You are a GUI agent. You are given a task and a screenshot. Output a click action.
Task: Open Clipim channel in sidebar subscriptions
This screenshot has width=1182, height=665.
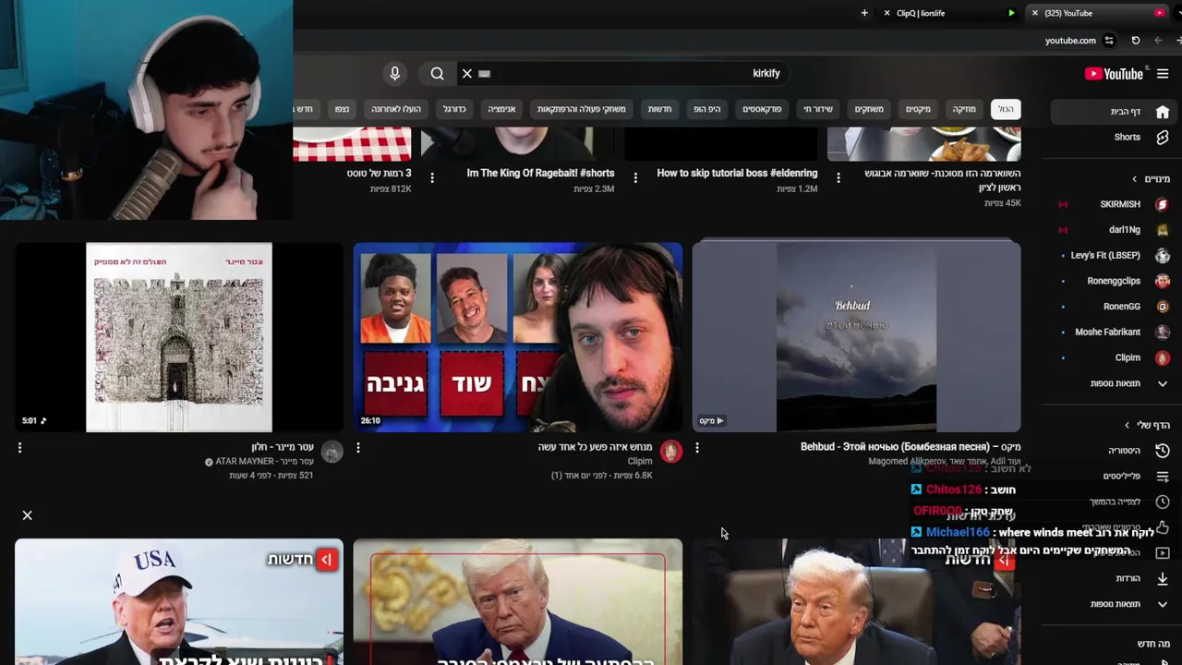tap(1116, 357)
